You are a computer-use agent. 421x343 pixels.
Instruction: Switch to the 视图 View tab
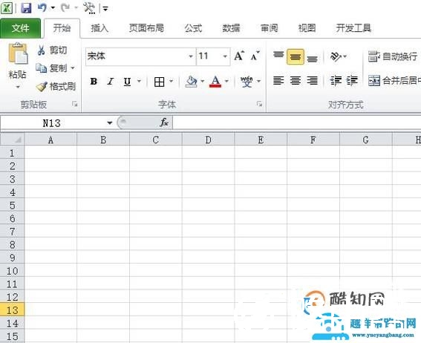(307, 28)
